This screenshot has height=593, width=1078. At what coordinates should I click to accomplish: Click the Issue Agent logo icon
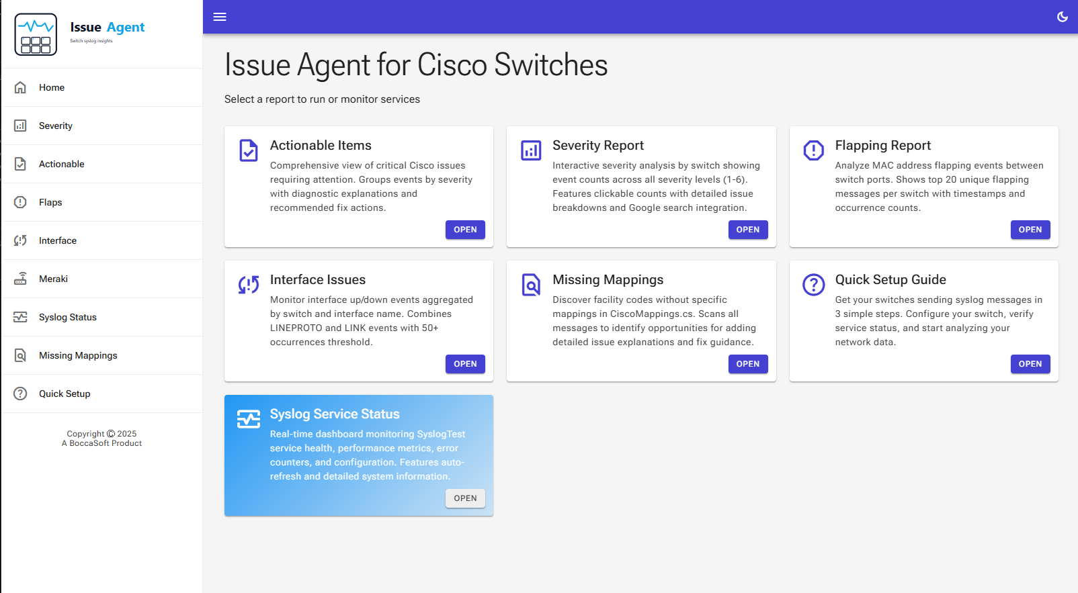point(36,34)
